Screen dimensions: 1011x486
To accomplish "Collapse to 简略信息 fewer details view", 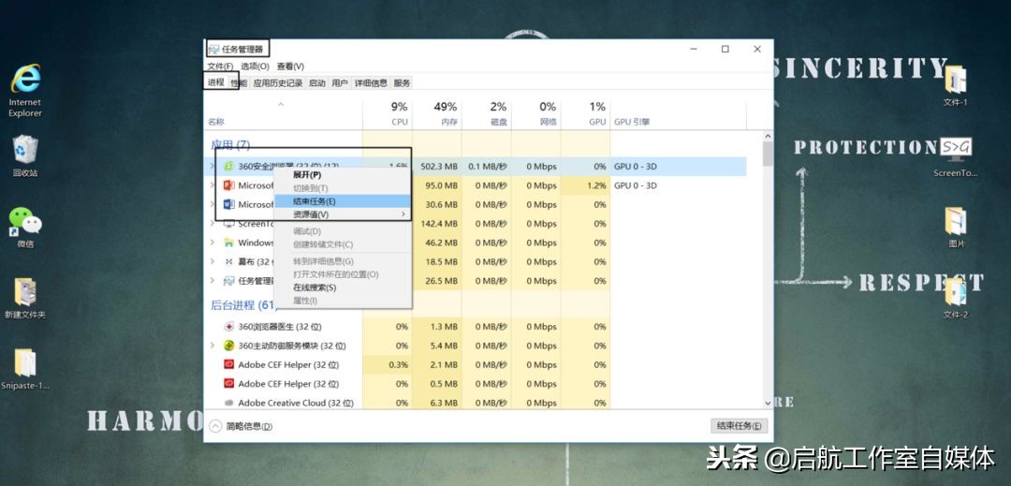I will point(242,426).
